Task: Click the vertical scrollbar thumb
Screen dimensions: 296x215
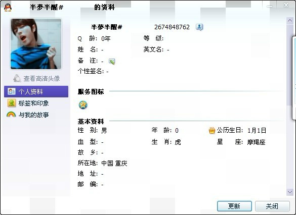Action: point(290,65)
